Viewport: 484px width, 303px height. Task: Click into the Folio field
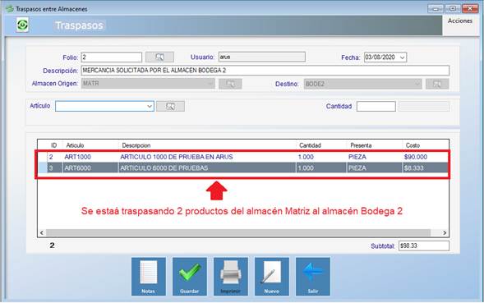(x=112, y=57)
